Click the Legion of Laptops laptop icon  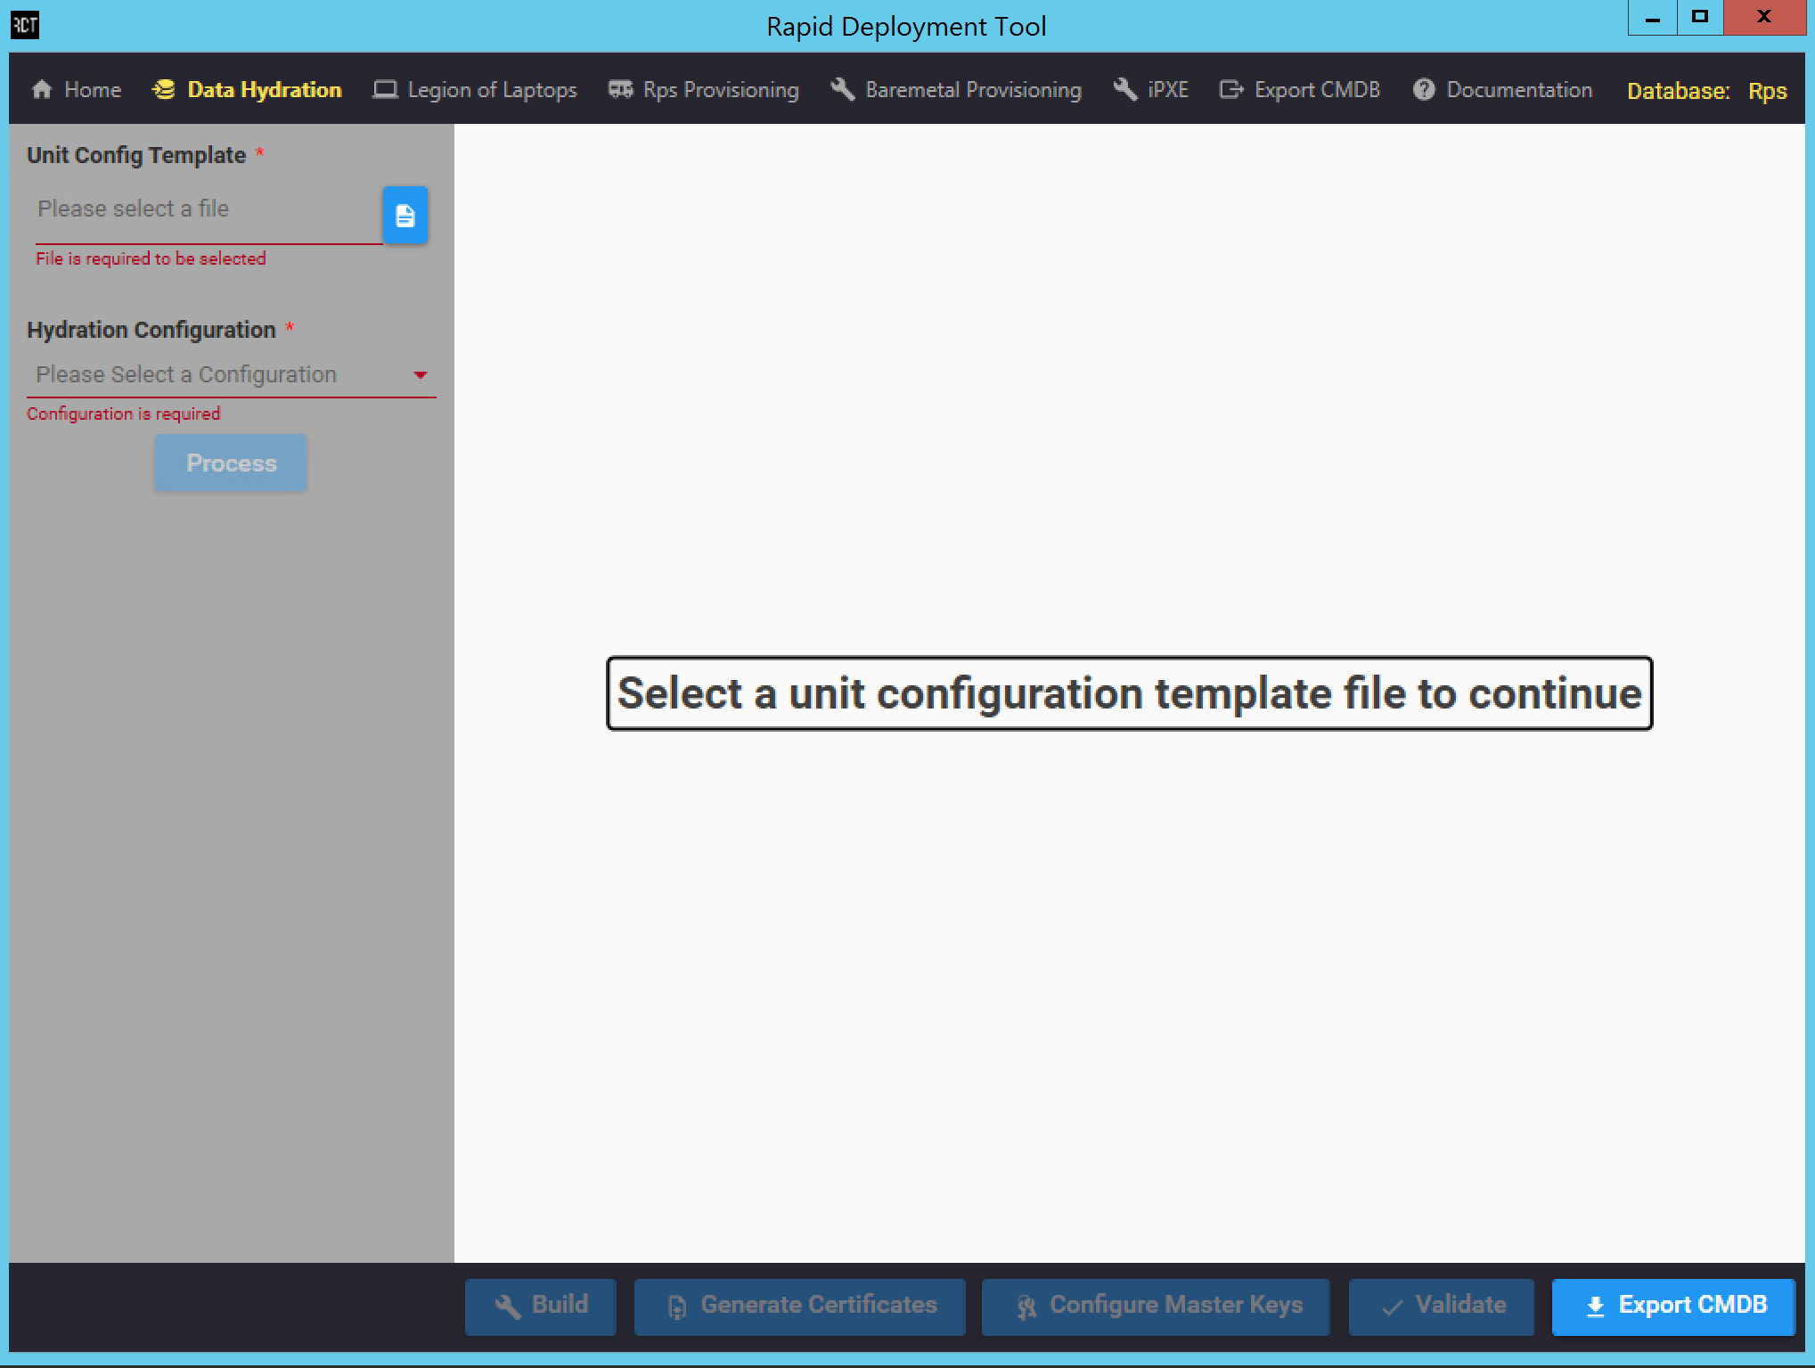coord(385,89)
